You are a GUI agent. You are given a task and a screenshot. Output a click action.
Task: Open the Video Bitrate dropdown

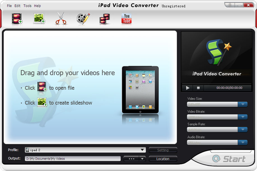tap(243, 117)
